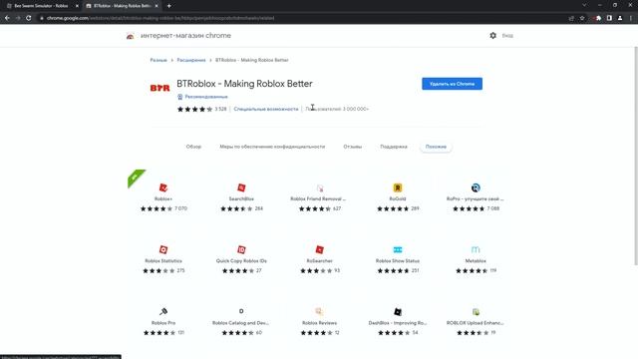
Task: Click the Roblox+ rating count 7 070
Action: pyautogui.click(x=180, y=208)
